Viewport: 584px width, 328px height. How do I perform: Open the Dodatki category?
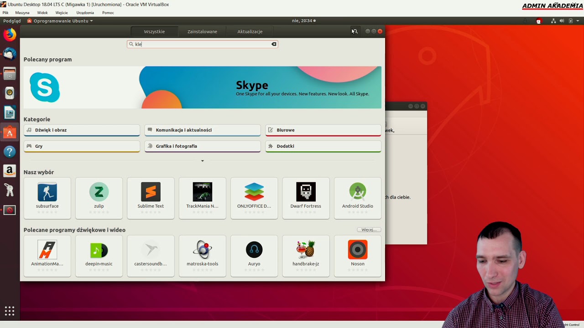coord(323,146)
